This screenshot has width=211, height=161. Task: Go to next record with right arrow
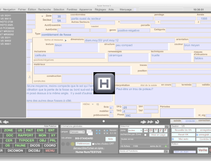tap(144, 122)
